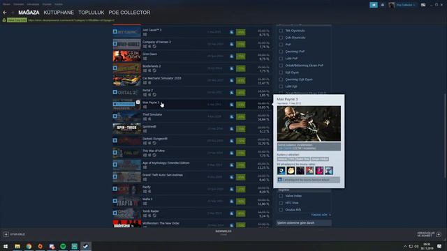Viewport: 447px width, 251px height.
Task: Click the review icon in Grim Dawn row
Action: click(x=231, y=56)
